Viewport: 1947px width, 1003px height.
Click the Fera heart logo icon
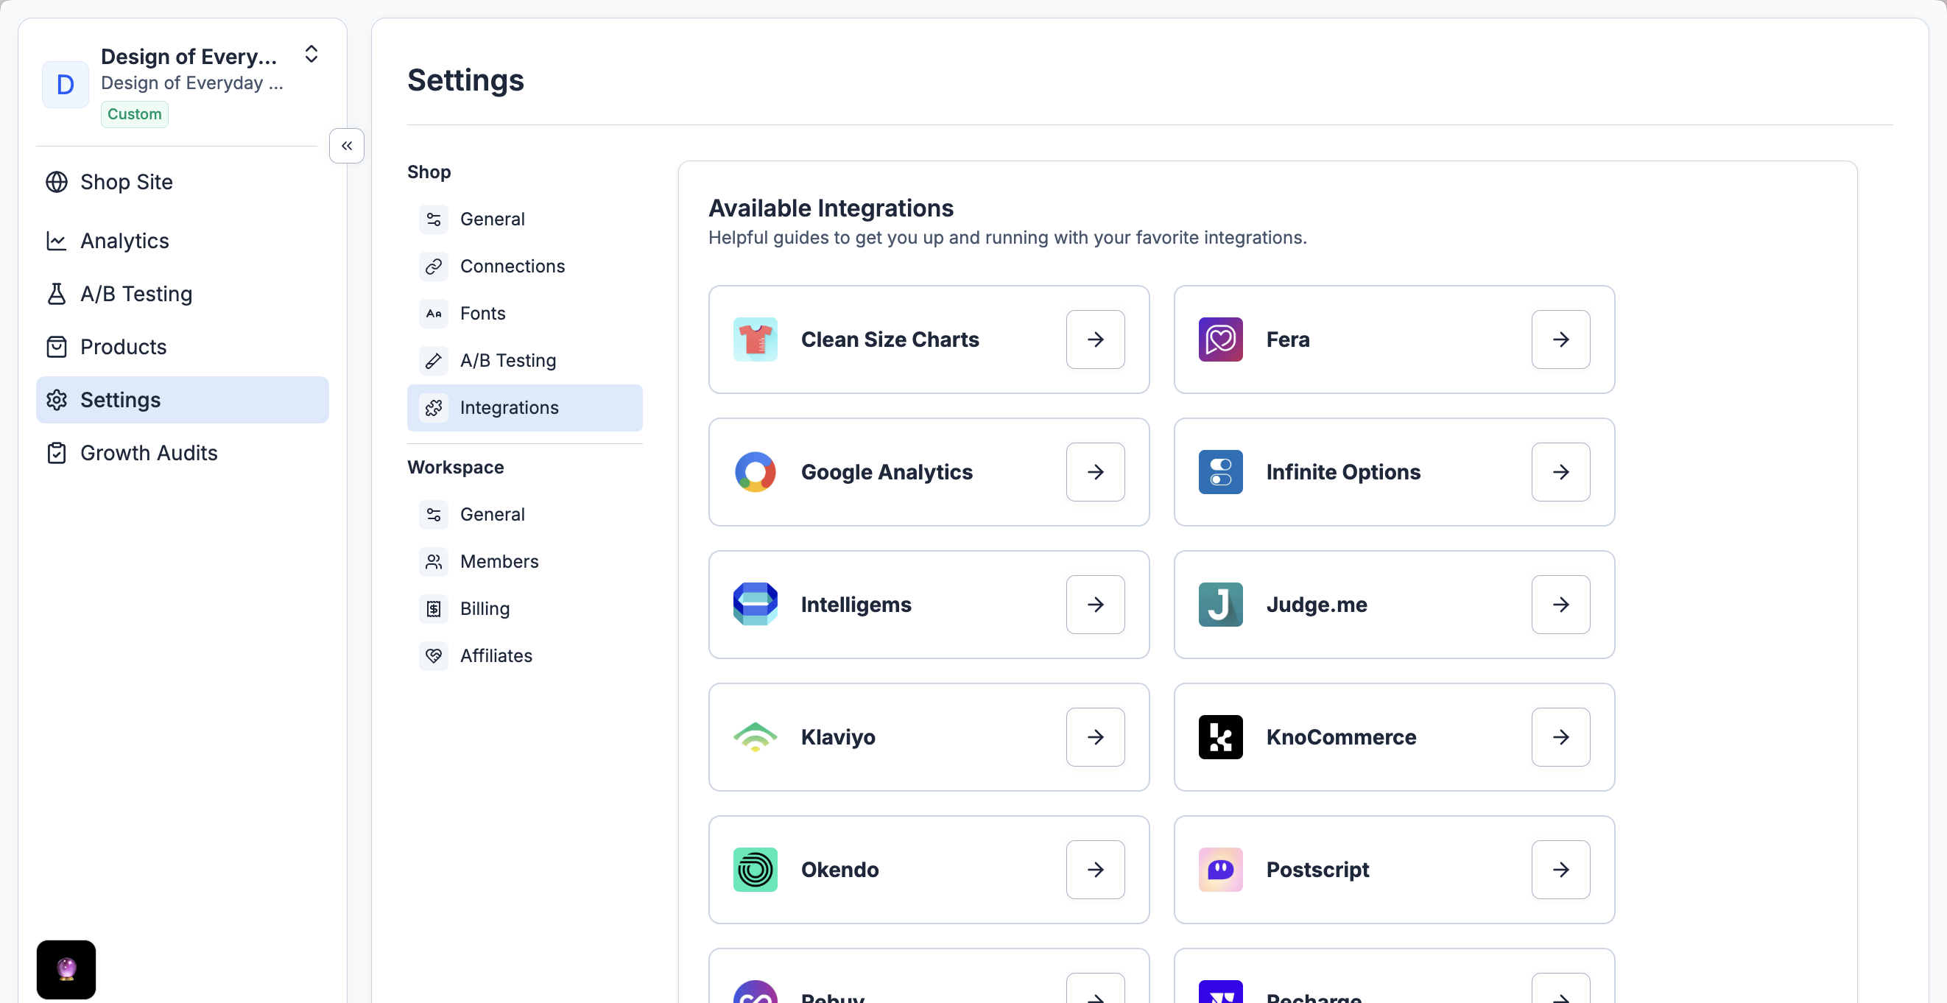coord(1220,339)
